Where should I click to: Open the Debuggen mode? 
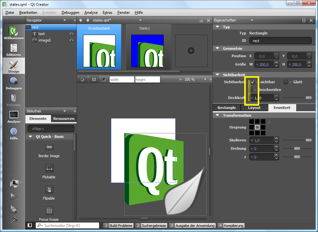13,84
